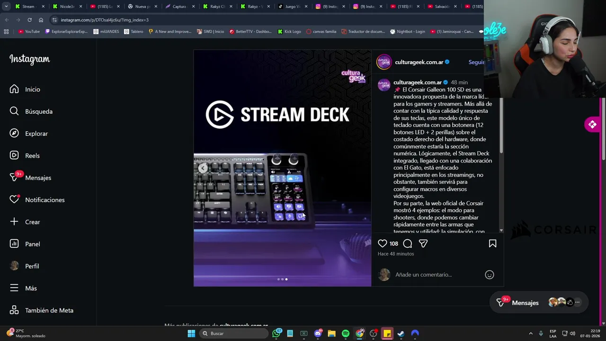Image resolution: width=606 pixels, height=341 pixels.
Task: Click the browser back arrow
Action: click(x=7, y=20)
